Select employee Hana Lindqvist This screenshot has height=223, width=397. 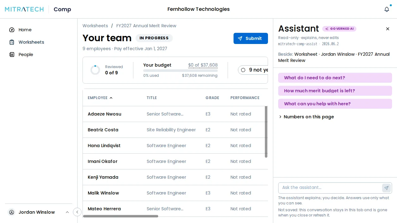[x=104, y=146]
